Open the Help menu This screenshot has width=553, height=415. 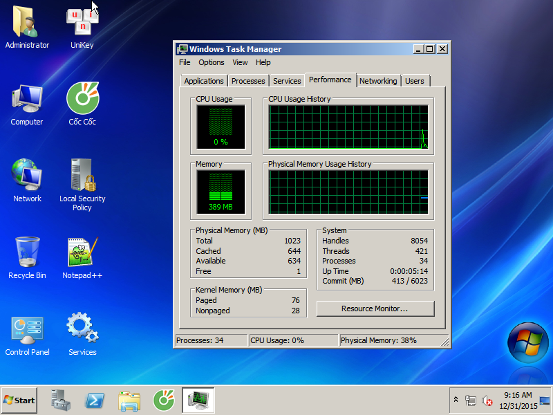(263, 62)
